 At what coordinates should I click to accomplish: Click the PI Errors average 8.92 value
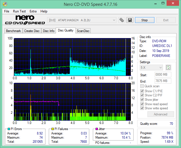40,133
